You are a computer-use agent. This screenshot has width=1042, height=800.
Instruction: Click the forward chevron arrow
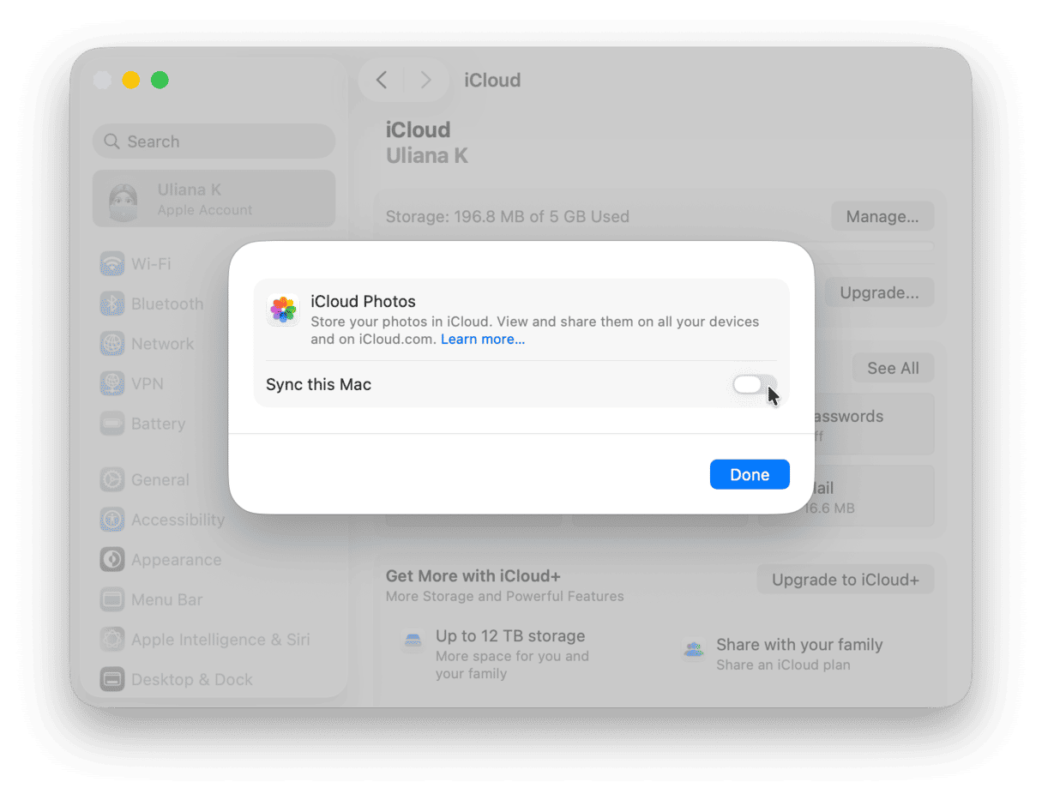pyautogui.click(x=425, y=81)
